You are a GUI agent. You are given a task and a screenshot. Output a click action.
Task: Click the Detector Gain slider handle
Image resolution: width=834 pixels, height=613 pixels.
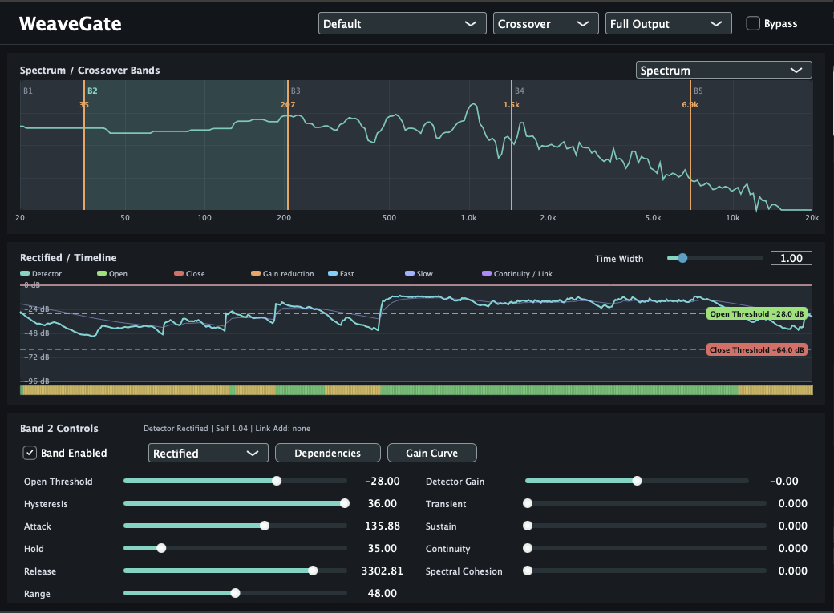[637, 481]
